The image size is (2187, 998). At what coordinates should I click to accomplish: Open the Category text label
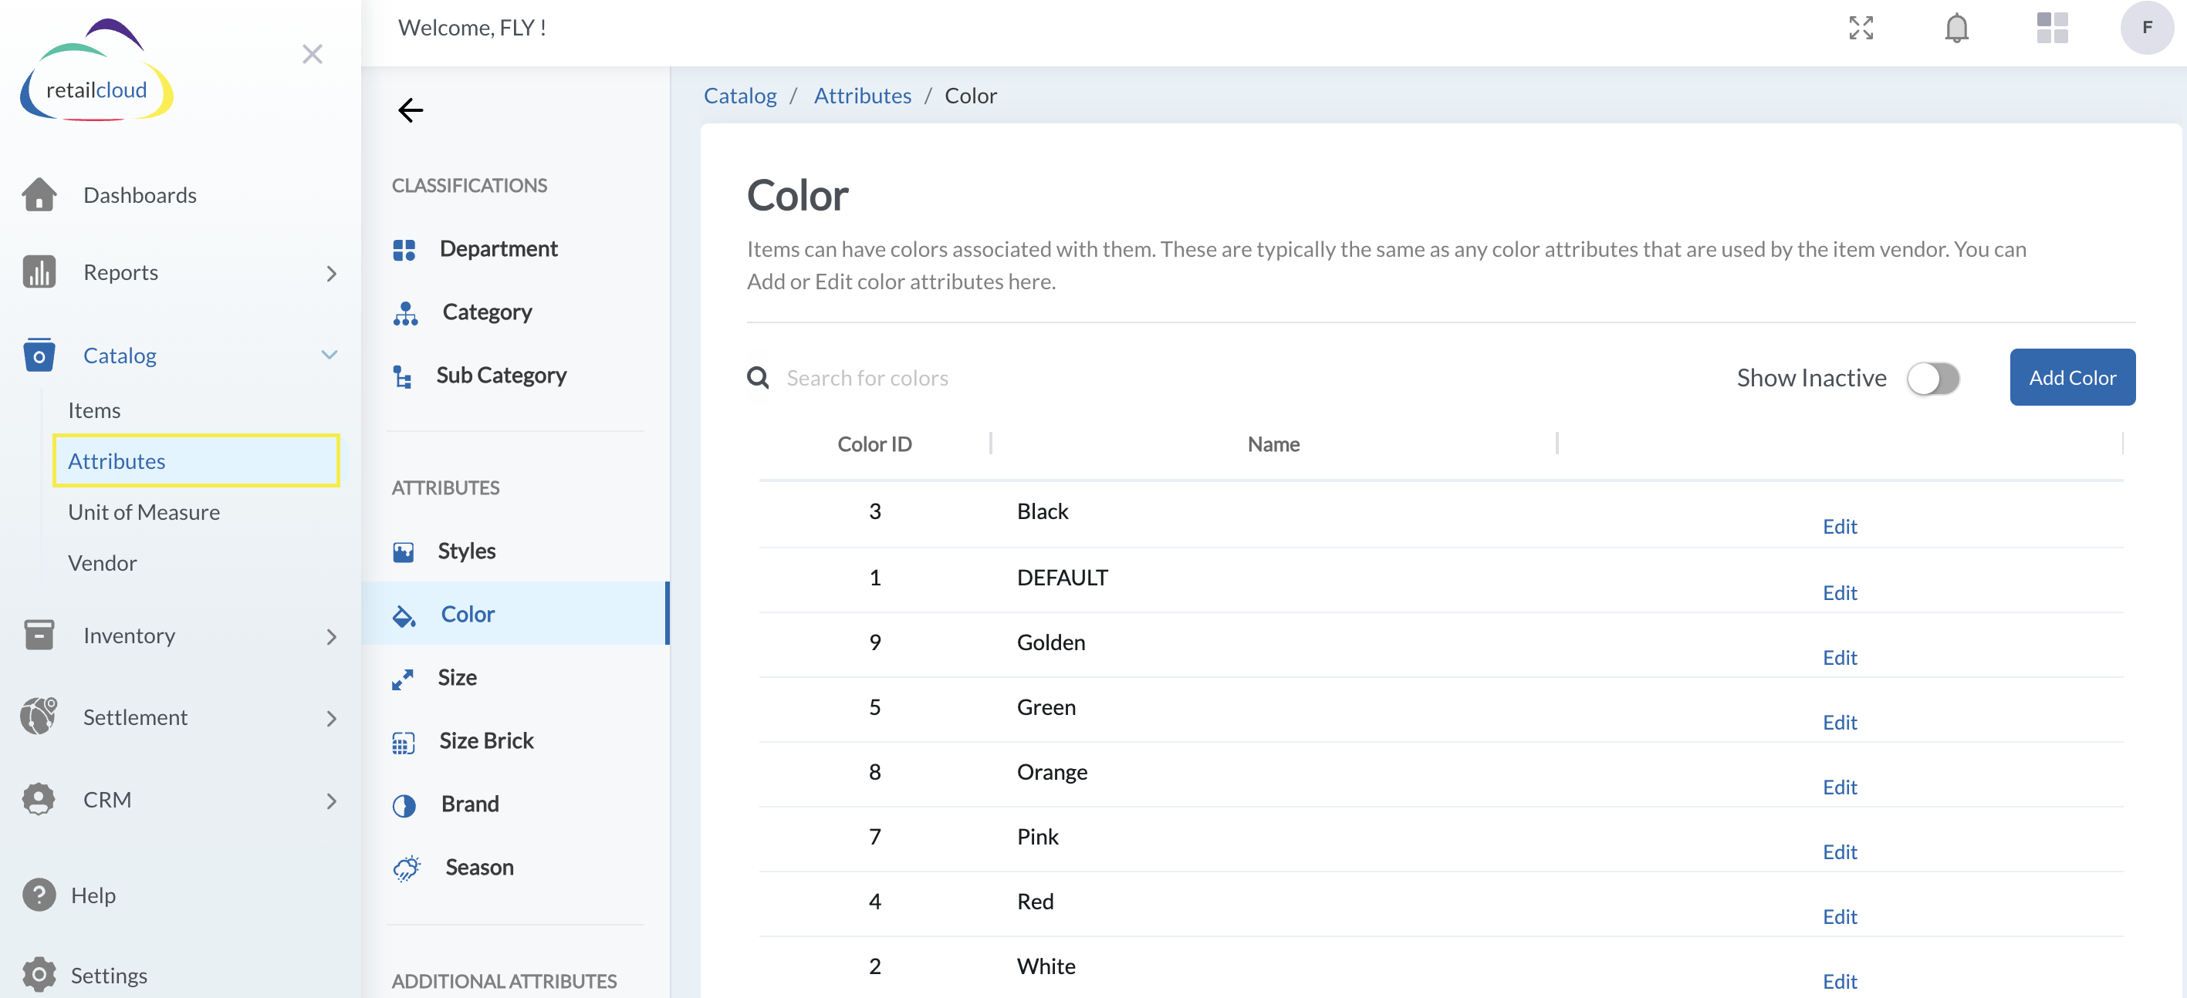tap(486, 312)
